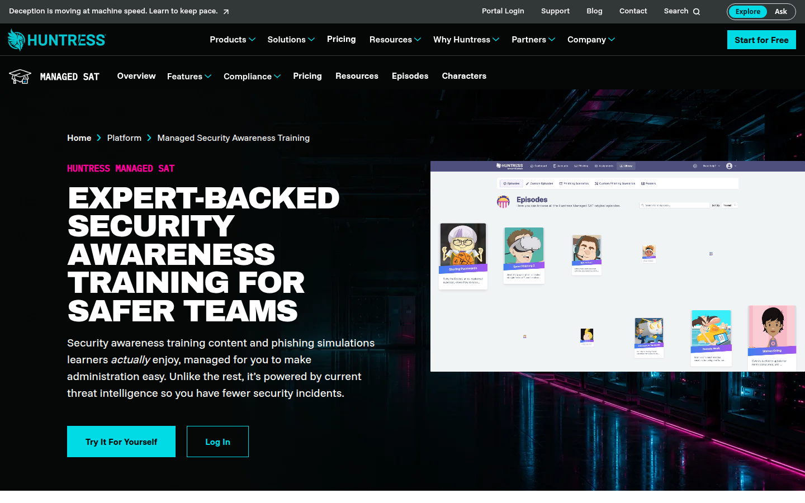The image size is (805, 503).
Task: Expand the Why Huntress dropdown
Action: tap(466, 40)
